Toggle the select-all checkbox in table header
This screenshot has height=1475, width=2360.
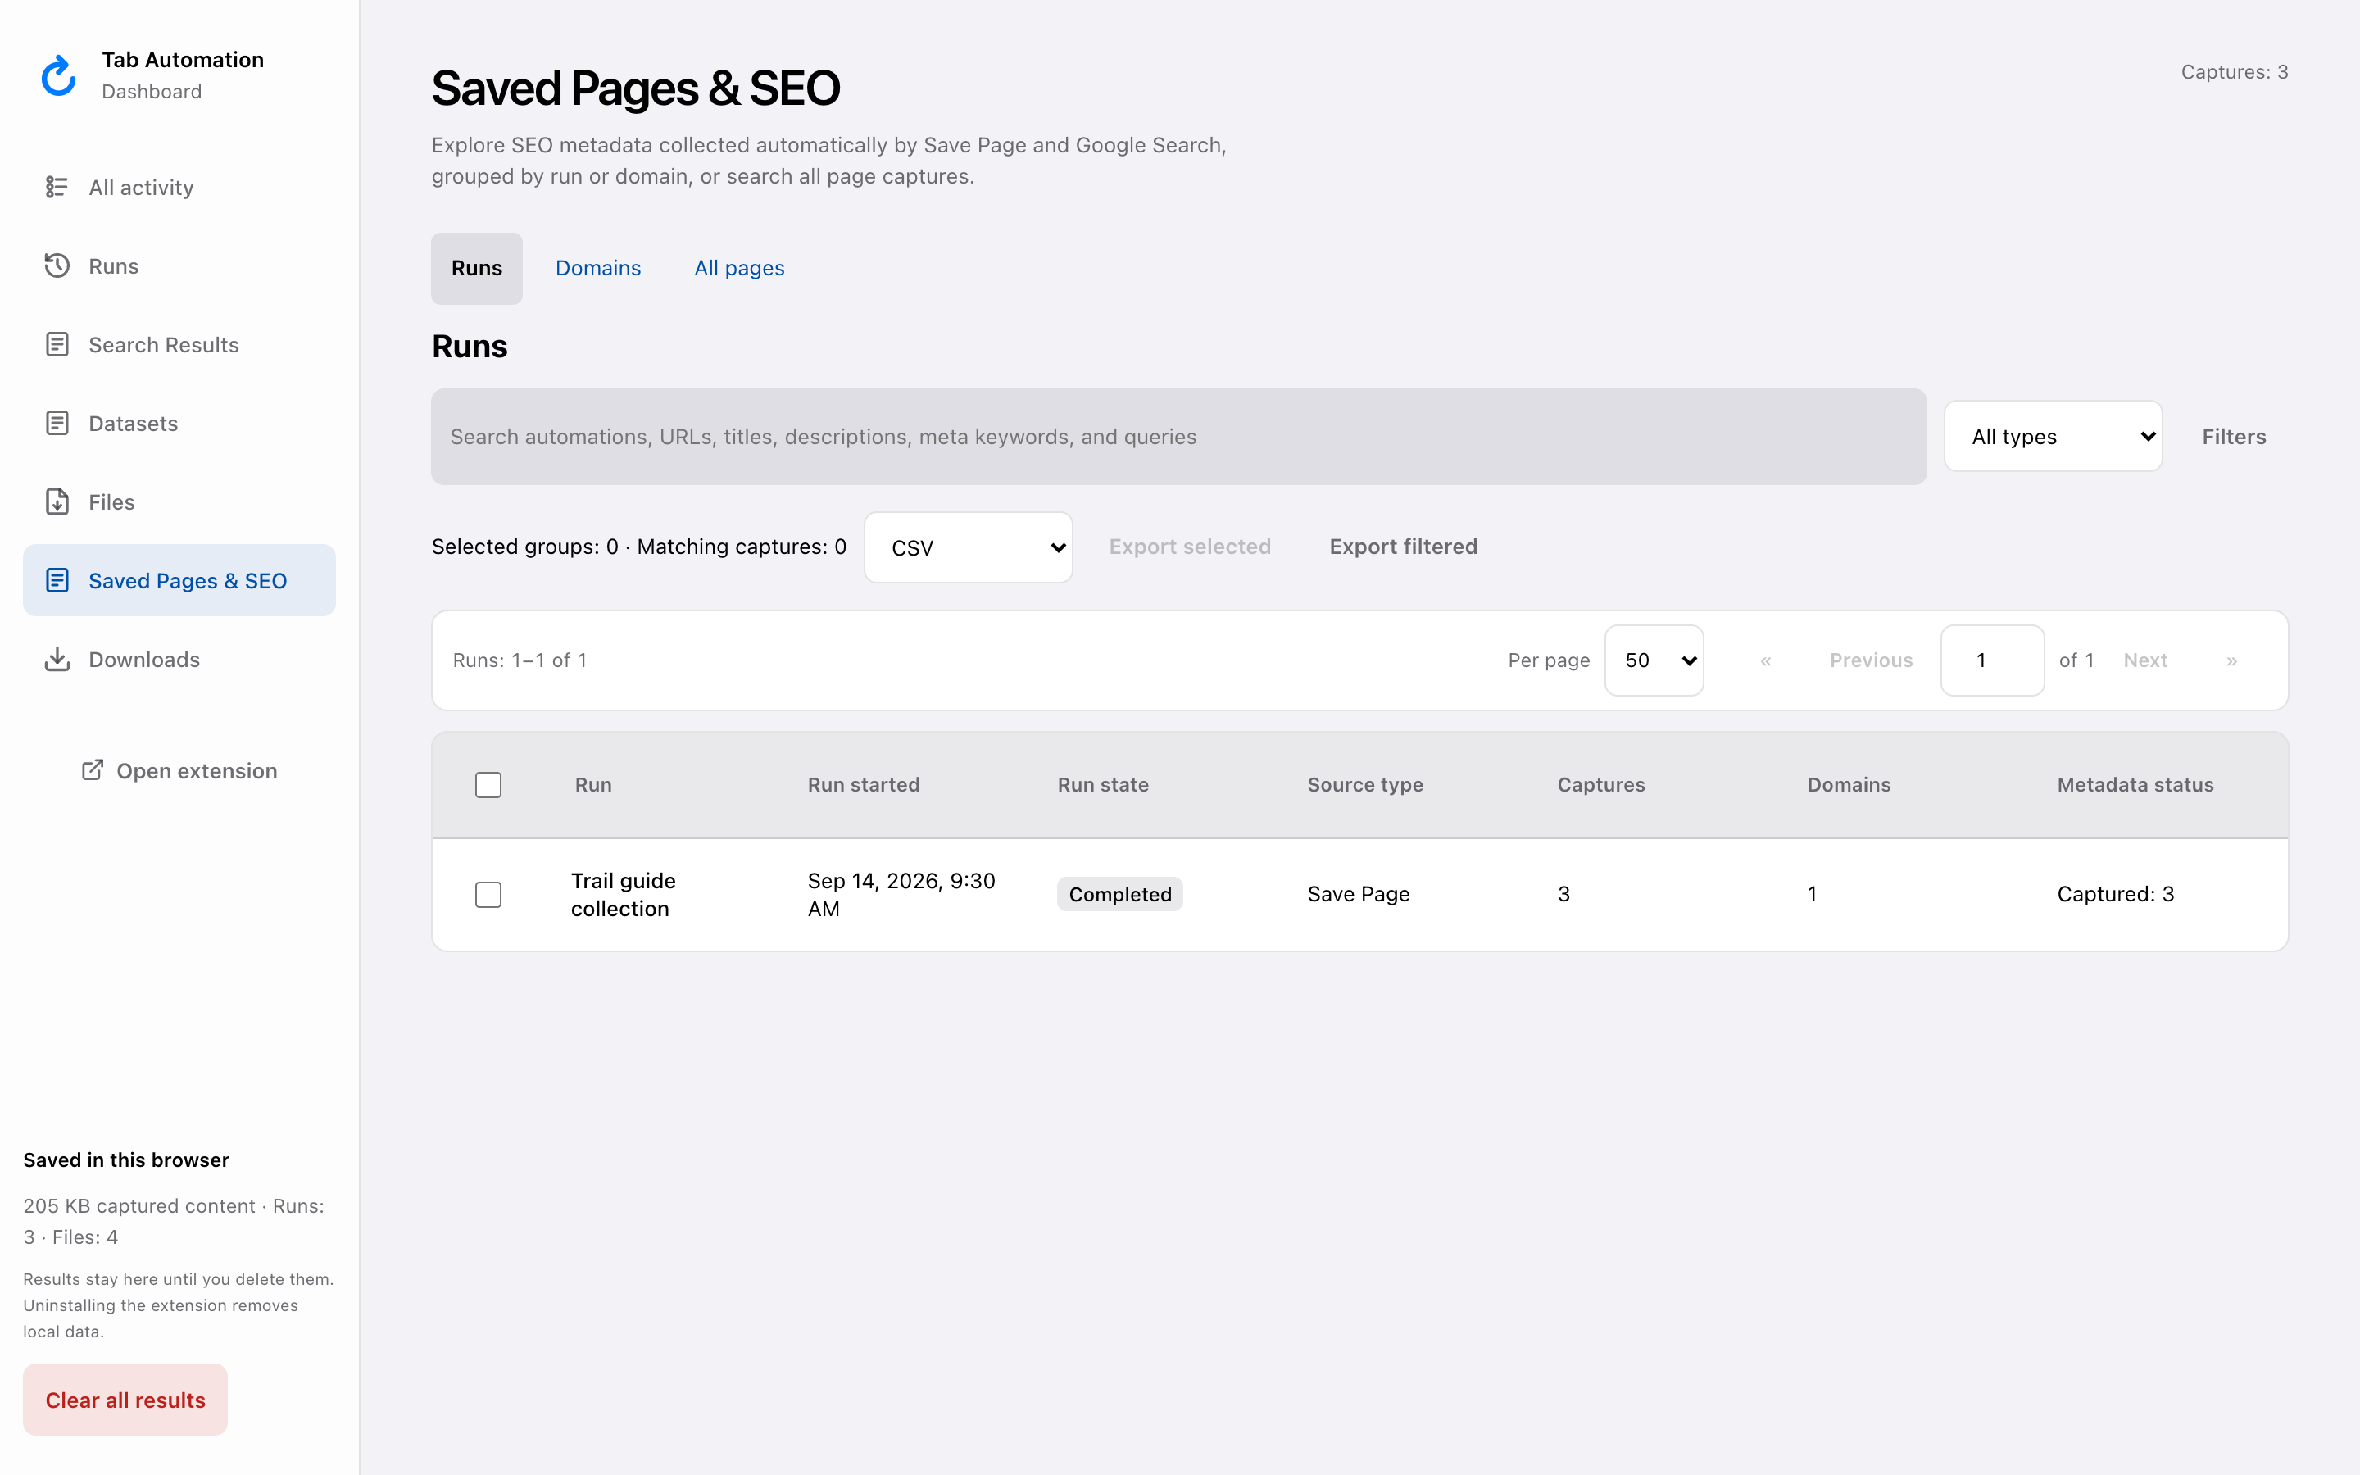coord(488,784)
